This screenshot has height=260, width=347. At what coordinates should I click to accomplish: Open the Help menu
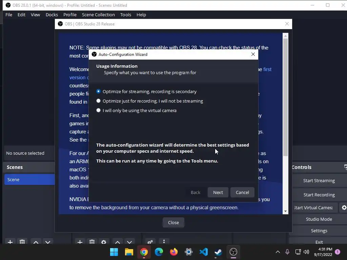point(141,15)
